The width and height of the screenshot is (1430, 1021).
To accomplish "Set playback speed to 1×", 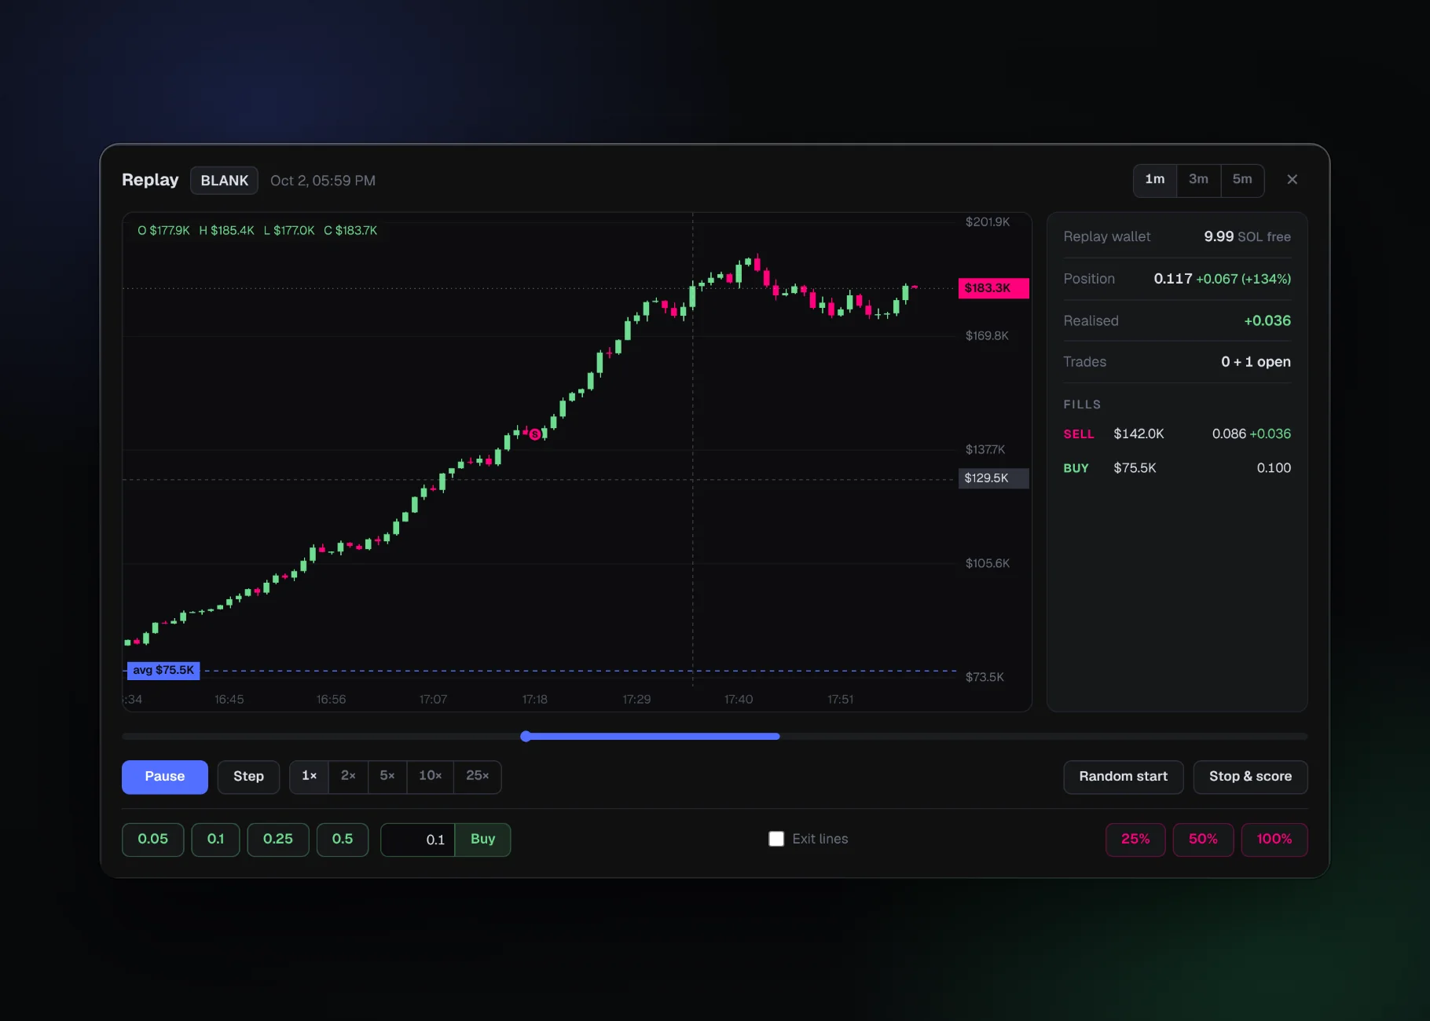I will click(310, 777).
